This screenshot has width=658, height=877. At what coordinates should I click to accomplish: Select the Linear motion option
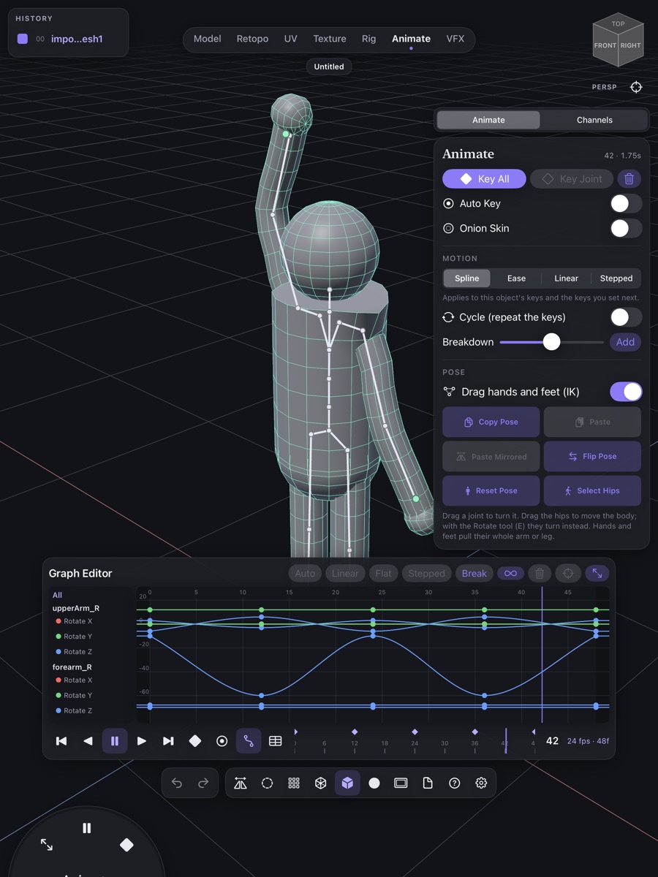click(566, 278)
